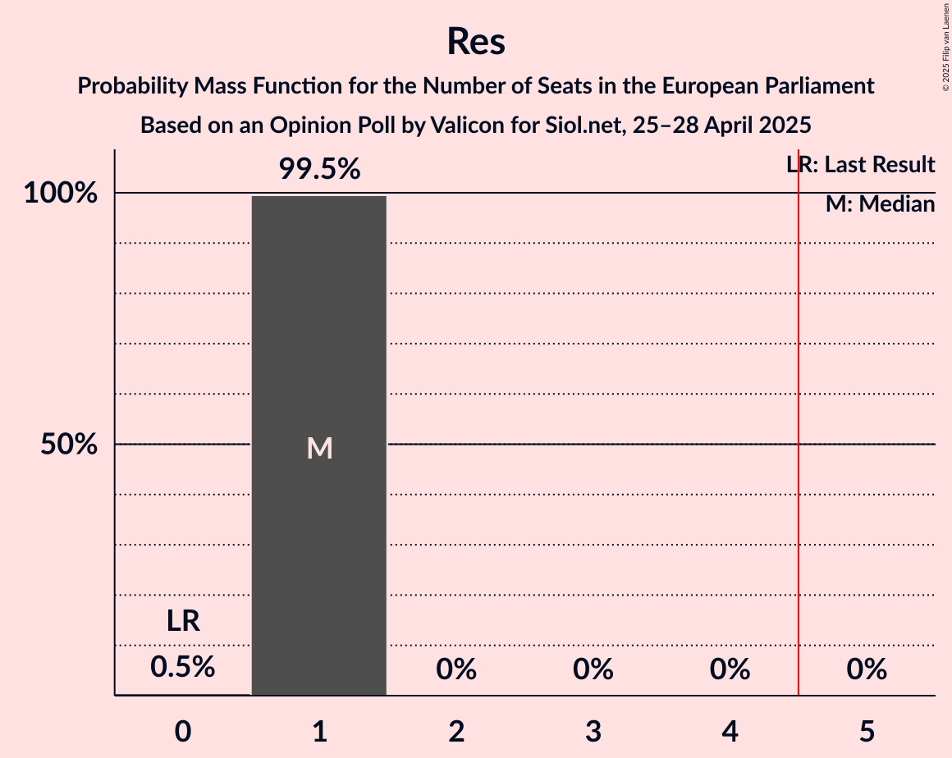
Task: Click the Valicon opinion poll subtitle line
Action: click(x=476, y=126)
